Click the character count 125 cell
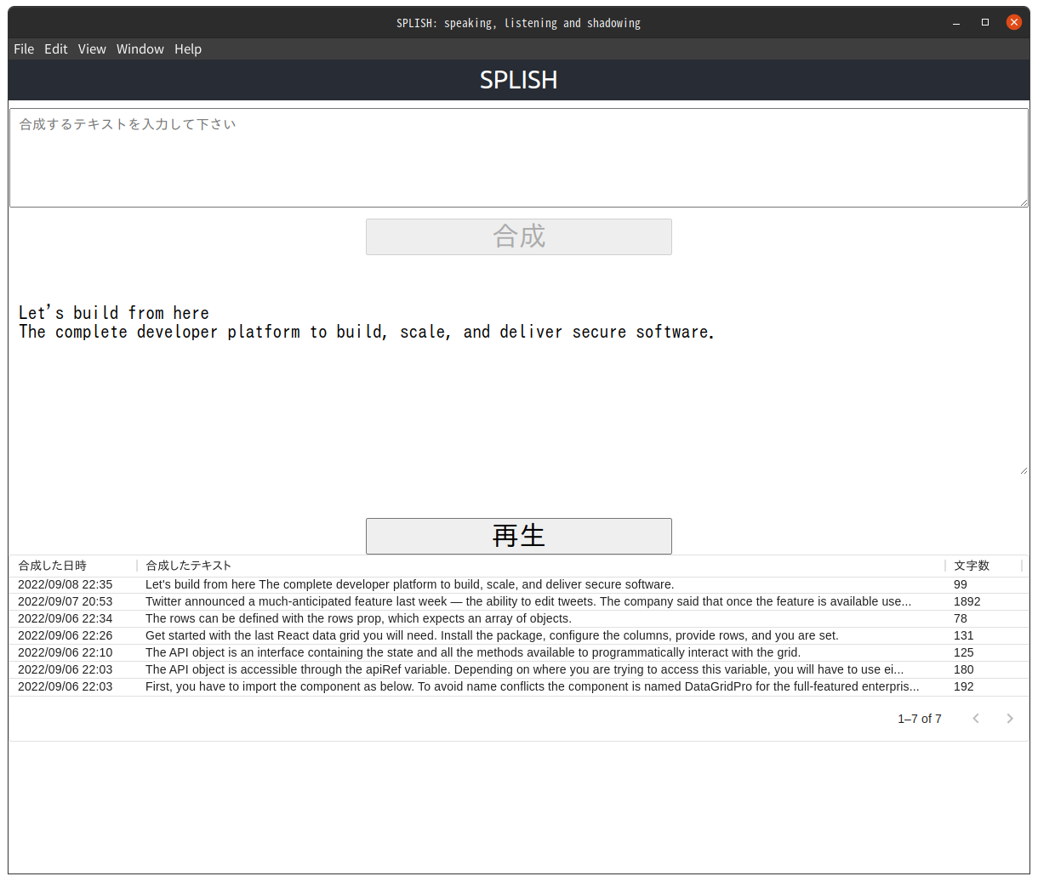Image resolution: width=1038 pixels, height=882 pixels. tap(964, 652)
